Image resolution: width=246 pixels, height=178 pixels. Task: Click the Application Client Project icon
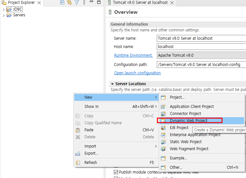163,107
